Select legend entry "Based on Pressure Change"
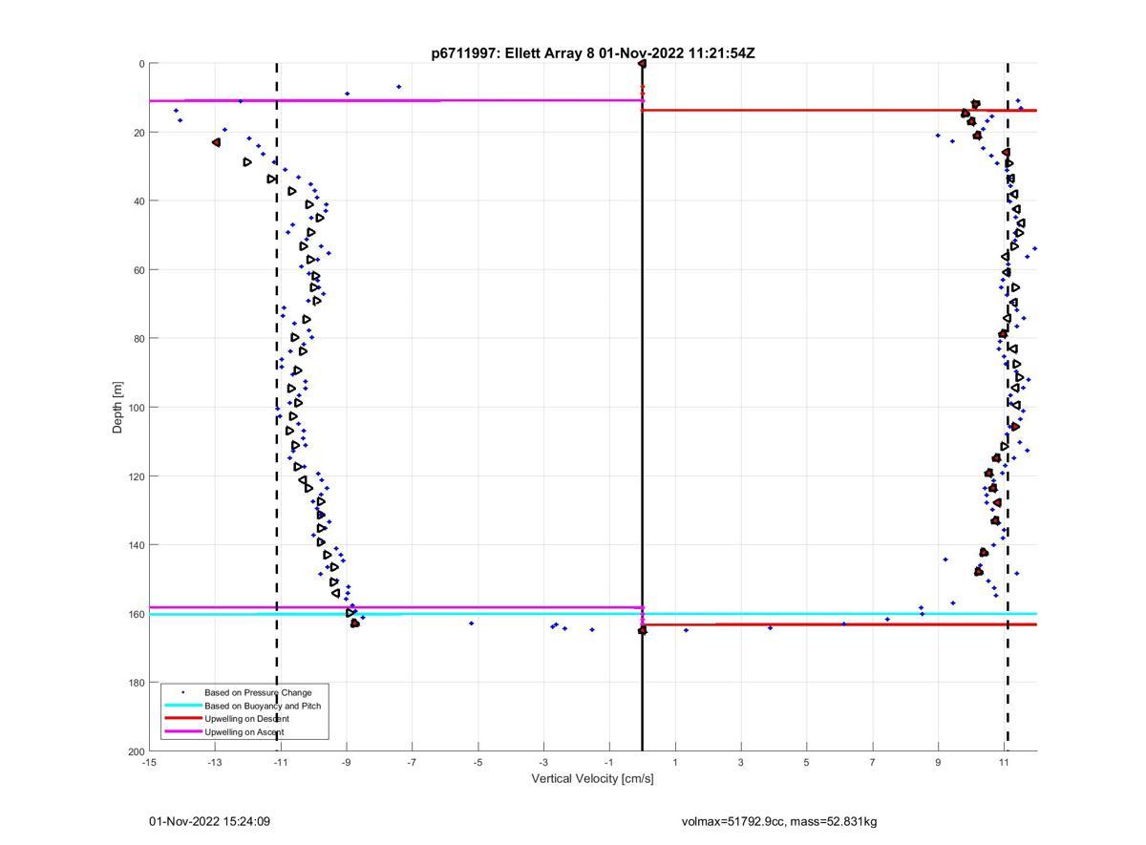This screenshot has width=1146, height=845. pos(258,692)
